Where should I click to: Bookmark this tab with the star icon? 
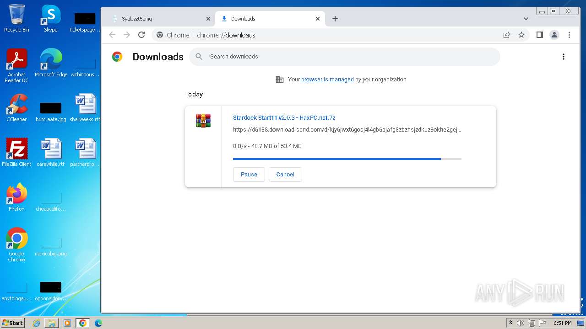521,35
